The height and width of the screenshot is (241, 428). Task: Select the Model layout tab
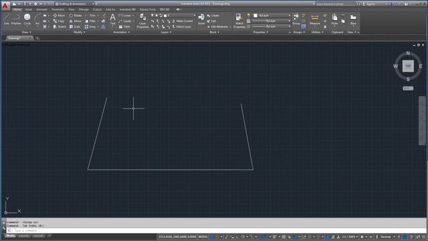click(11, 236)
